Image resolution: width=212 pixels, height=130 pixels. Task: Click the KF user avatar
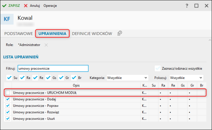7,19
